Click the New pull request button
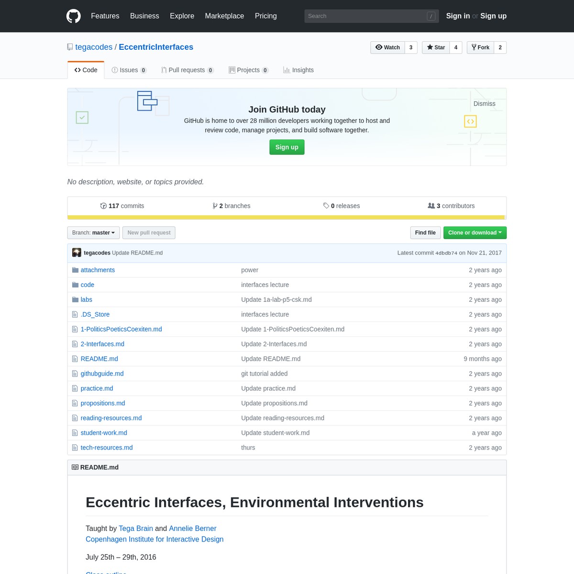574x574 pixels. point(149,232)
